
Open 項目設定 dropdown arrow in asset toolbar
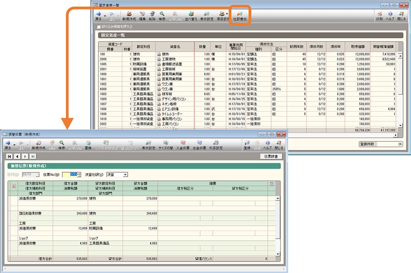(227, 14)
